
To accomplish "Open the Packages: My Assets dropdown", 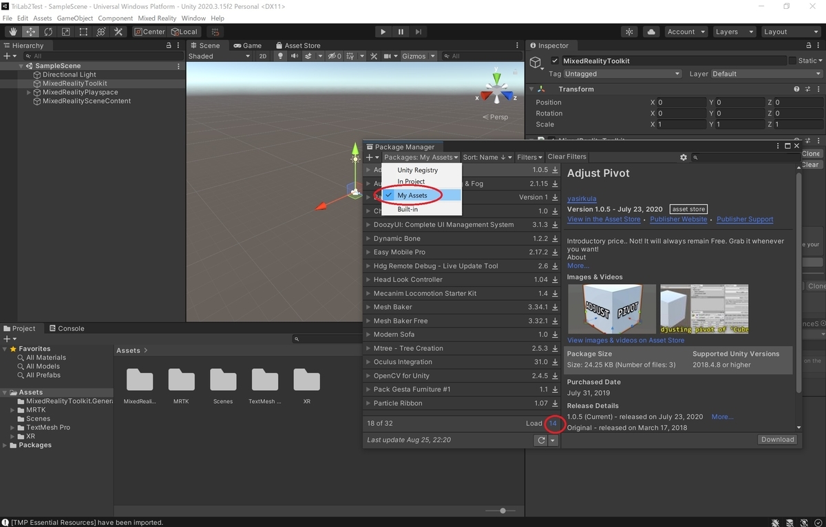I will coord(421,158).
